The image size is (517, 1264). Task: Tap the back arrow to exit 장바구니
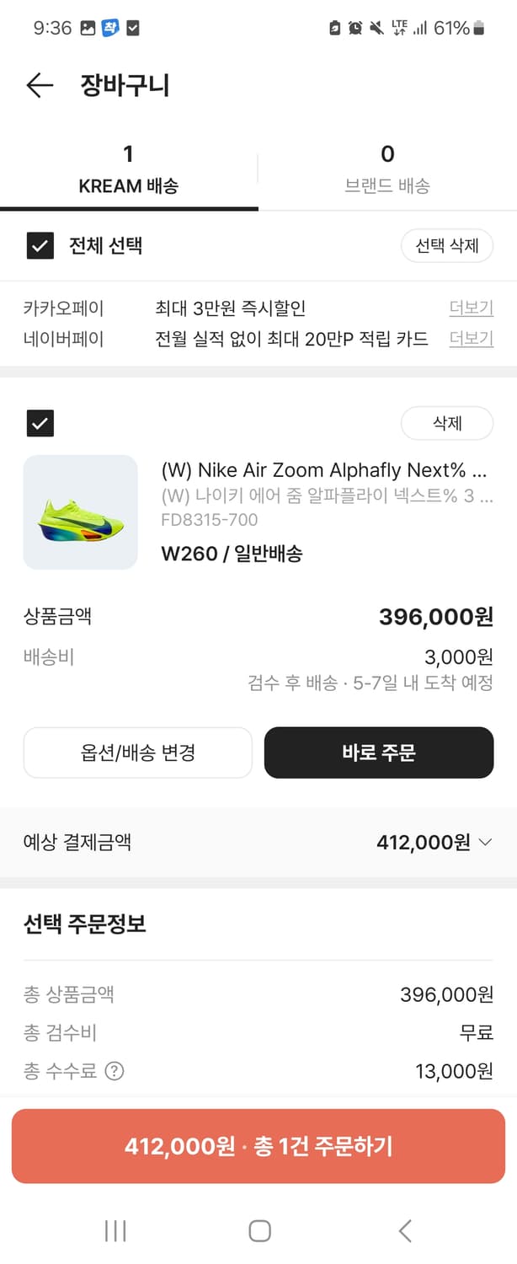coord(39,85)
